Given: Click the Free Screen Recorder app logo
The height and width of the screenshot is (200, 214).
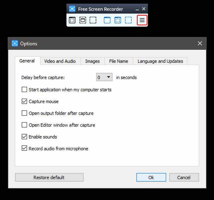Looking at the screenshot, I should click(72, 9).
